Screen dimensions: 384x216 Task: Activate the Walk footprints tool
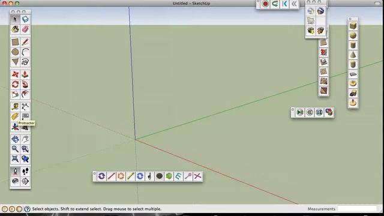click(25, 172)
